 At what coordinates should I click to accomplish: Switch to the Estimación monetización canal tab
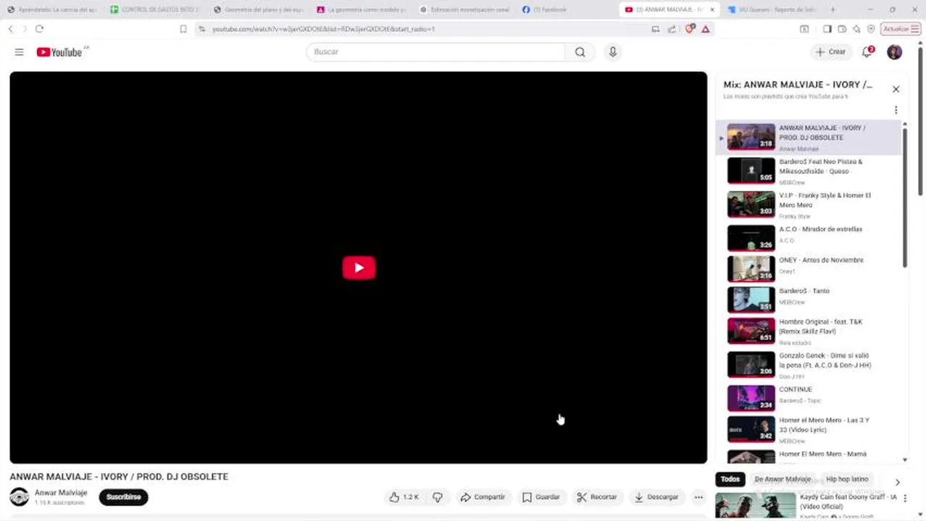click(x=466, y=9)
